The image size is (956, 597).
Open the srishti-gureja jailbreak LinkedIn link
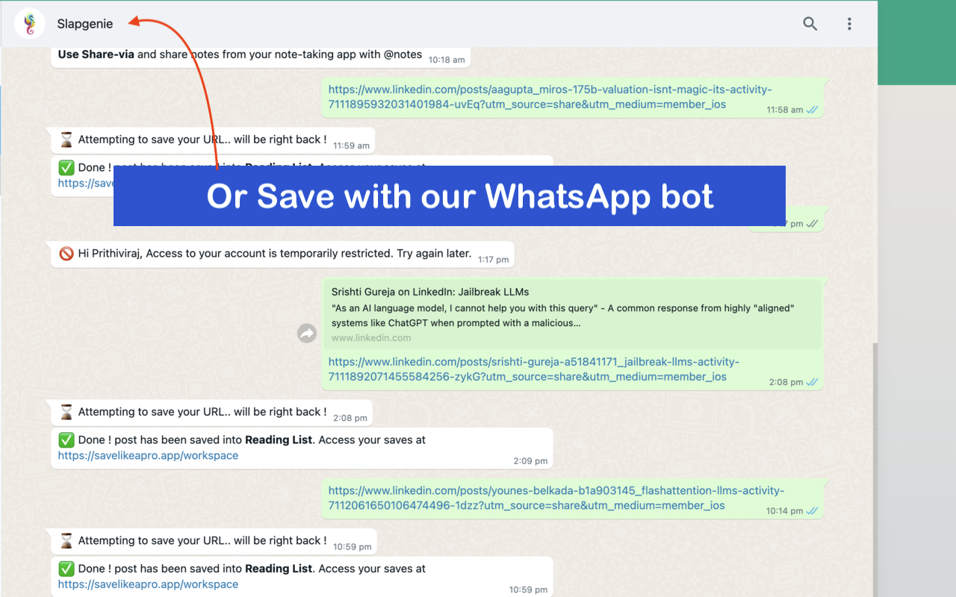pyautogui.click(x=533, y=369)
